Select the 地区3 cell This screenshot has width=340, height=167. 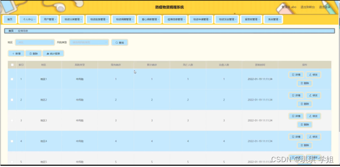[43, 120]
